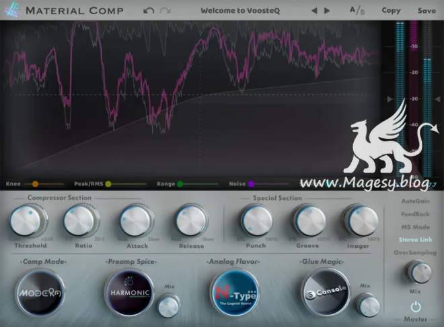Adjust the Knee slider handle
The height and width of the screenshot is (327, 444).
(x=35, y=184)
